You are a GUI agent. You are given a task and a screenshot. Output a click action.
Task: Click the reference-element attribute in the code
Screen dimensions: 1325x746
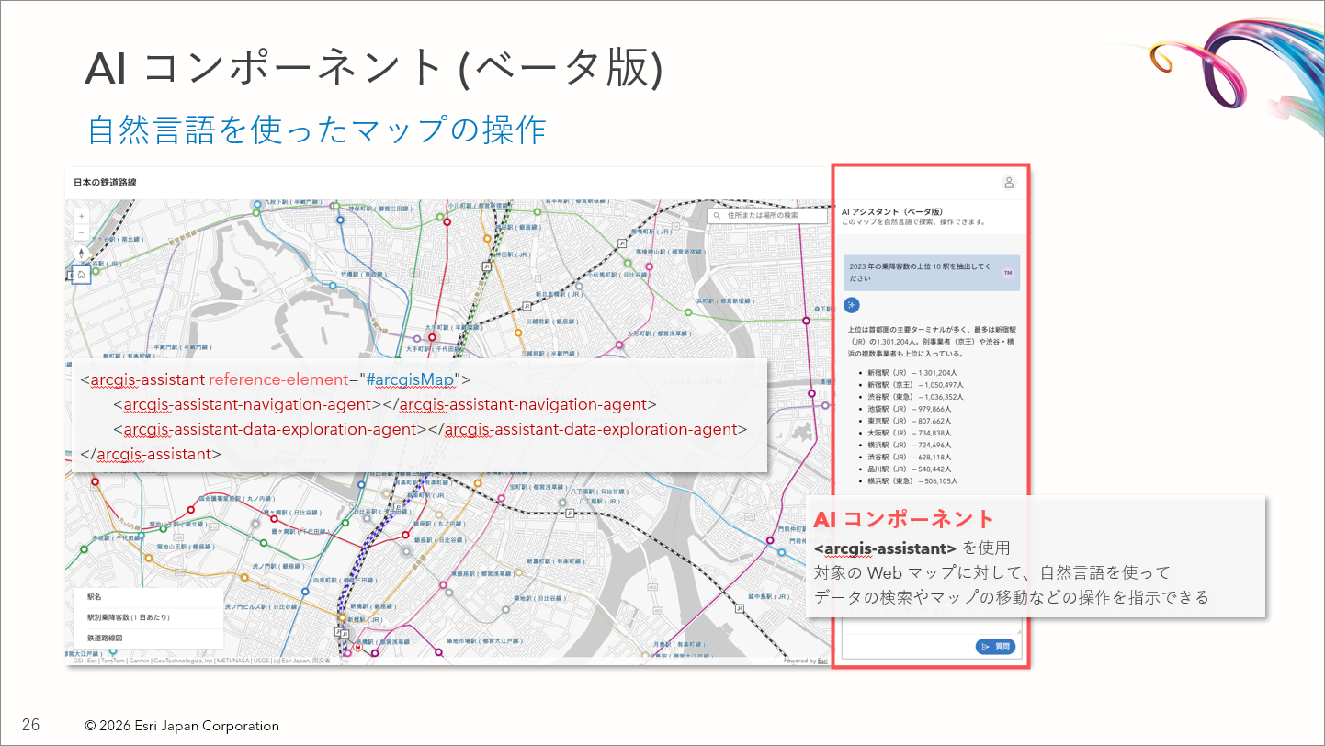tap(278, 379)
